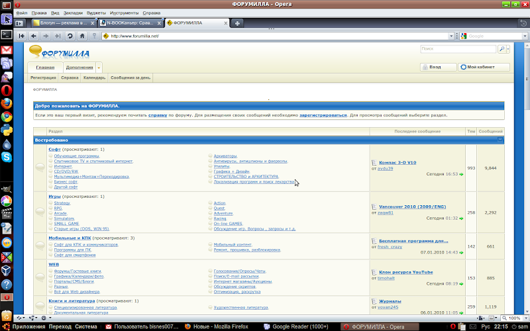Click the rewind navigation button
This screenshot has height=331, width=530.
pos(21,36)
